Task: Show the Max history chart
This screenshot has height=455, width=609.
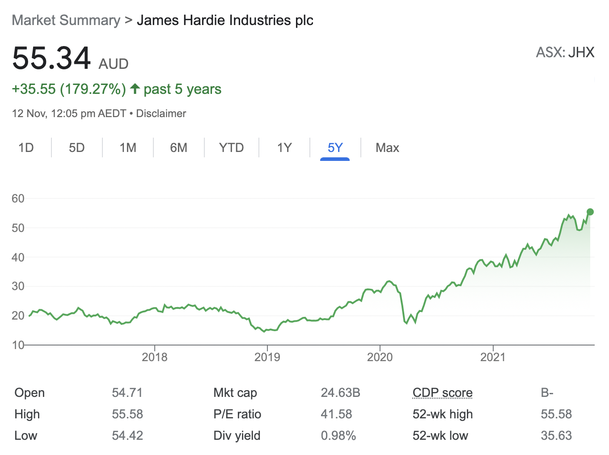Action: (387, 147)
